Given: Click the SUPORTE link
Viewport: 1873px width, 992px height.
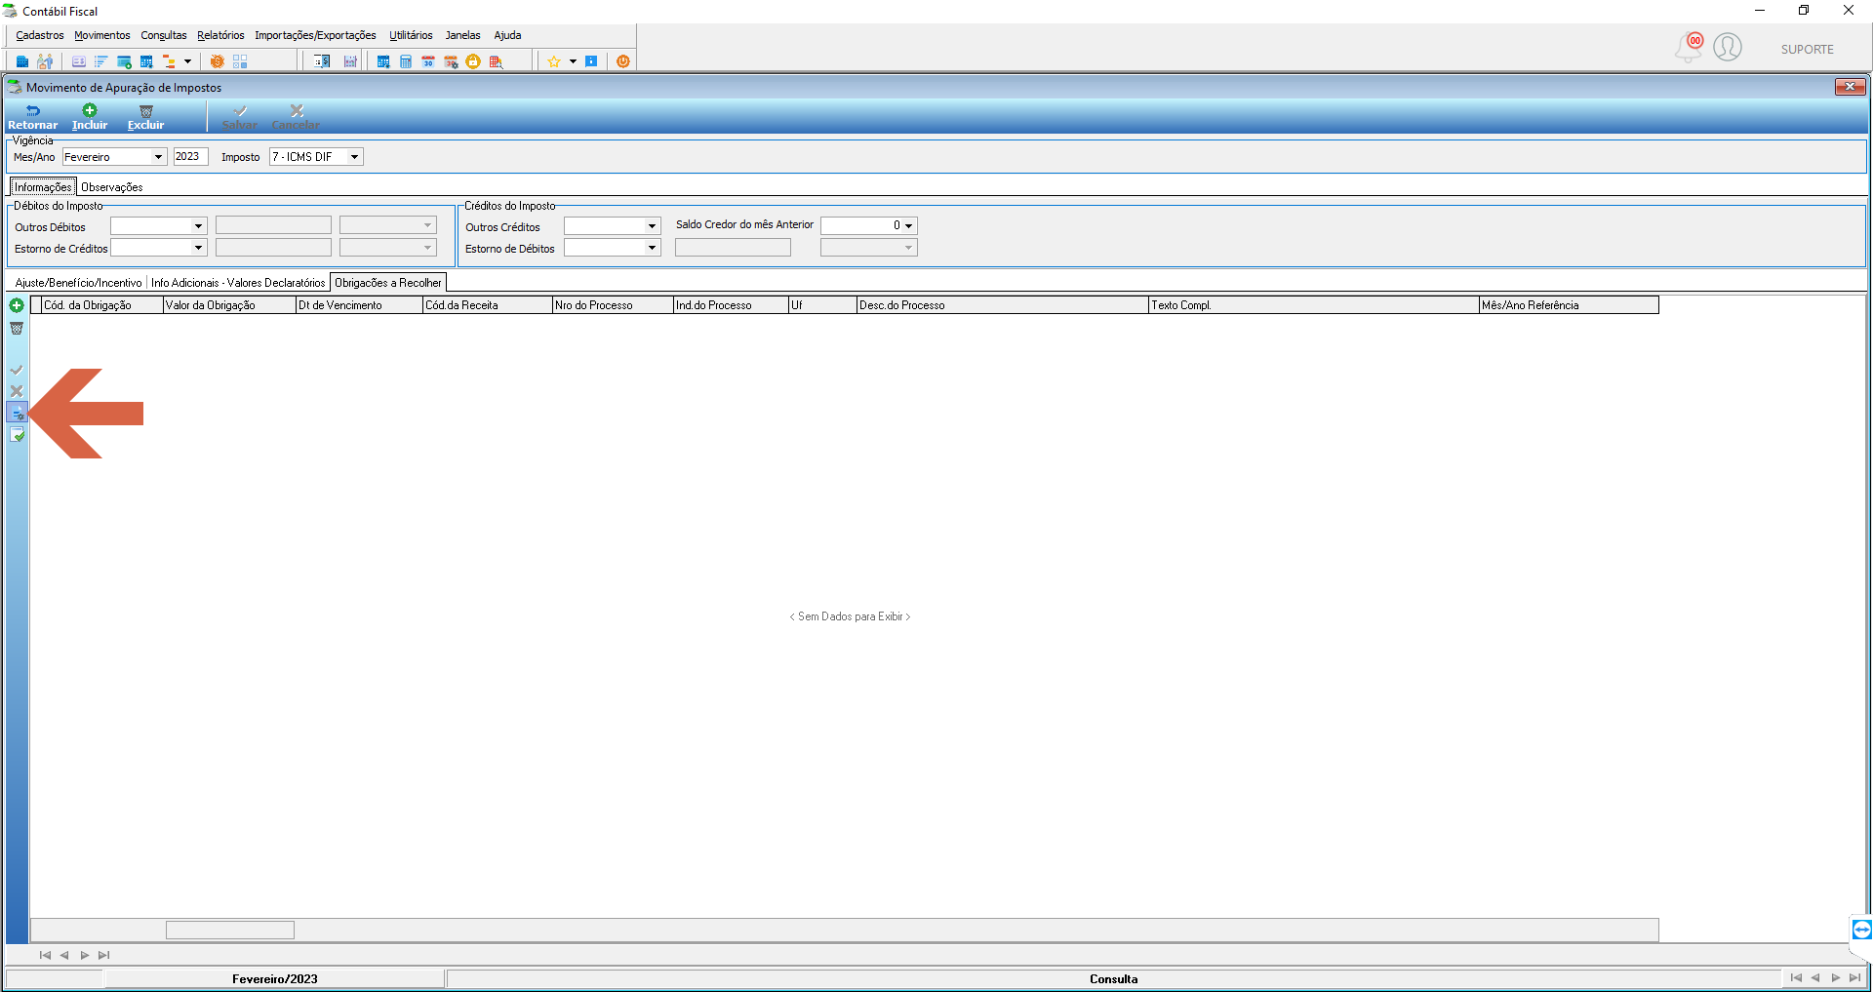Looking at the screenshot, I should coord(1807,50).
